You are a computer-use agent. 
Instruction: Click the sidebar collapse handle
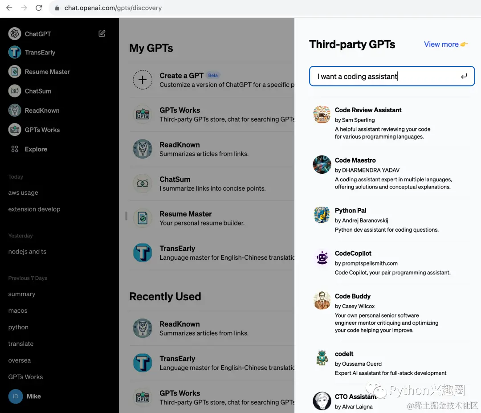(126, 216)
